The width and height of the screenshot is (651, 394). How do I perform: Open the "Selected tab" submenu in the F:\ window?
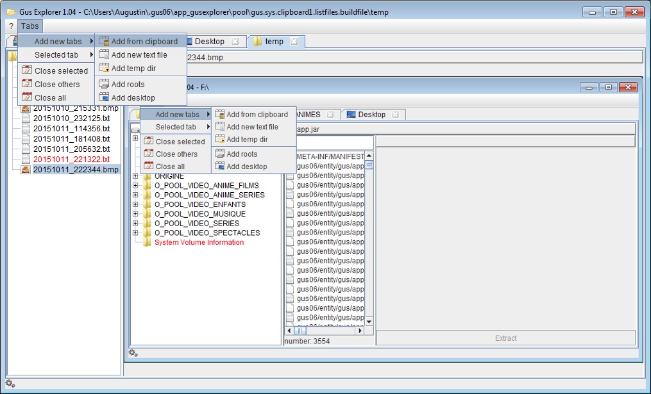click(176, 127)
